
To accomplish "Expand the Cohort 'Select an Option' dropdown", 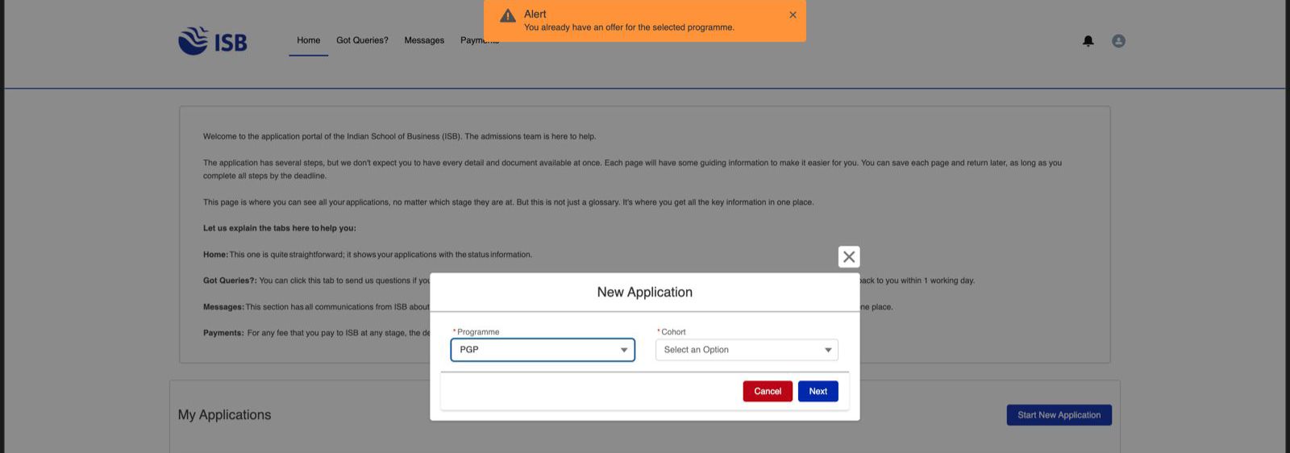I will [x=747, y=350].
